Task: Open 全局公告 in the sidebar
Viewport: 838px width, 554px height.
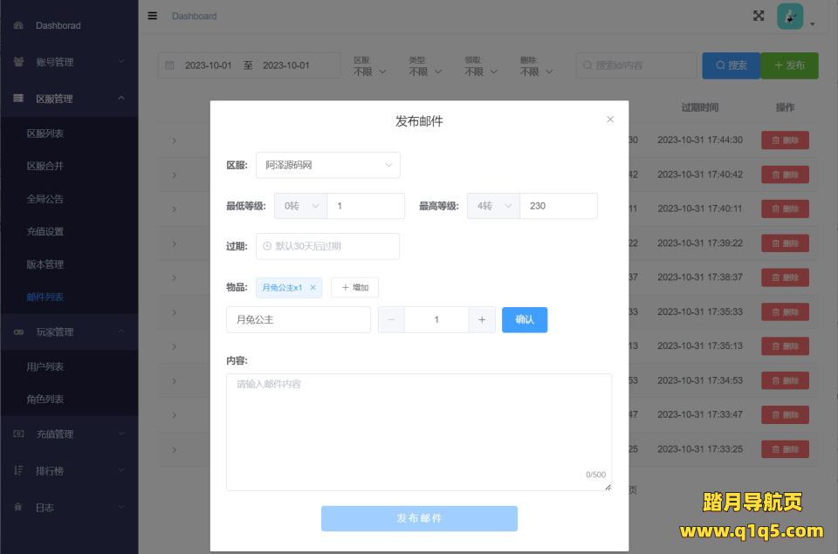Action: pos(45,199)
